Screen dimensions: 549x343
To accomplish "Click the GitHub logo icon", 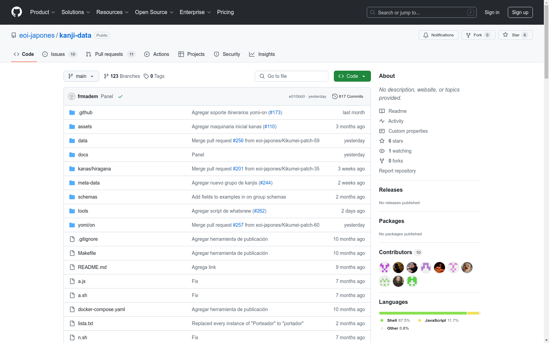I will 16,12.
